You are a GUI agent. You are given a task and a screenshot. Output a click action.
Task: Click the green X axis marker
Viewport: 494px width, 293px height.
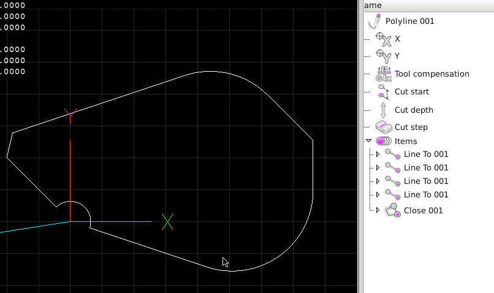pyautogui.click(x=167, y=222)
